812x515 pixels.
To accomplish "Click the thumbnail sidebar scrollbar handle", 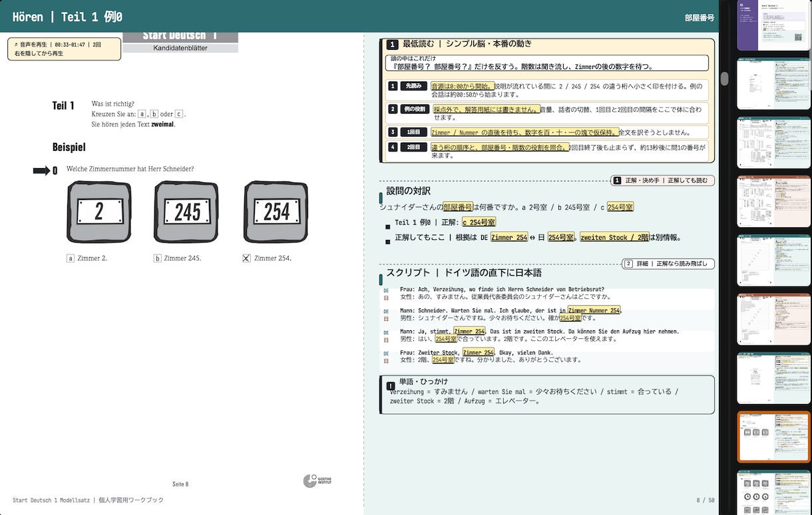I will [x=724, y=78].
